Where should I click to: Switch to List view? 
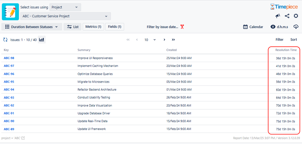coord(73,27)
